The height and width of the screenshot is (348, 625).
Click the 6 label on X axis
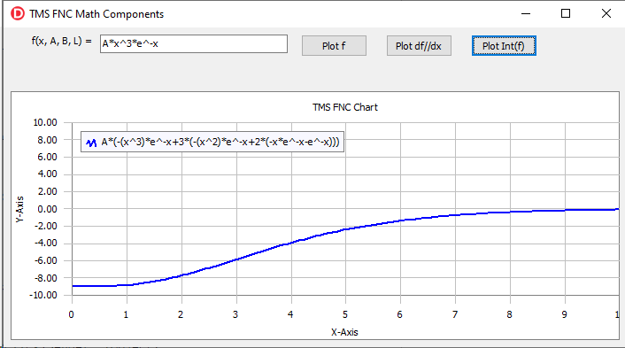click(400, 314)
